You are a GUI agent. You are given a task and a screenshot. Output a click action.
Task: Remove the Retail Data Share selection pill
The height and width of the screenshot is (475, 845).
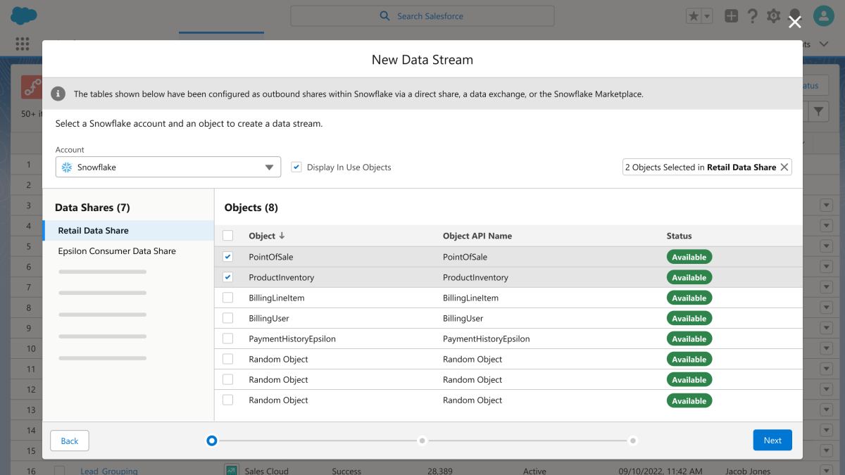click(784, 167)
